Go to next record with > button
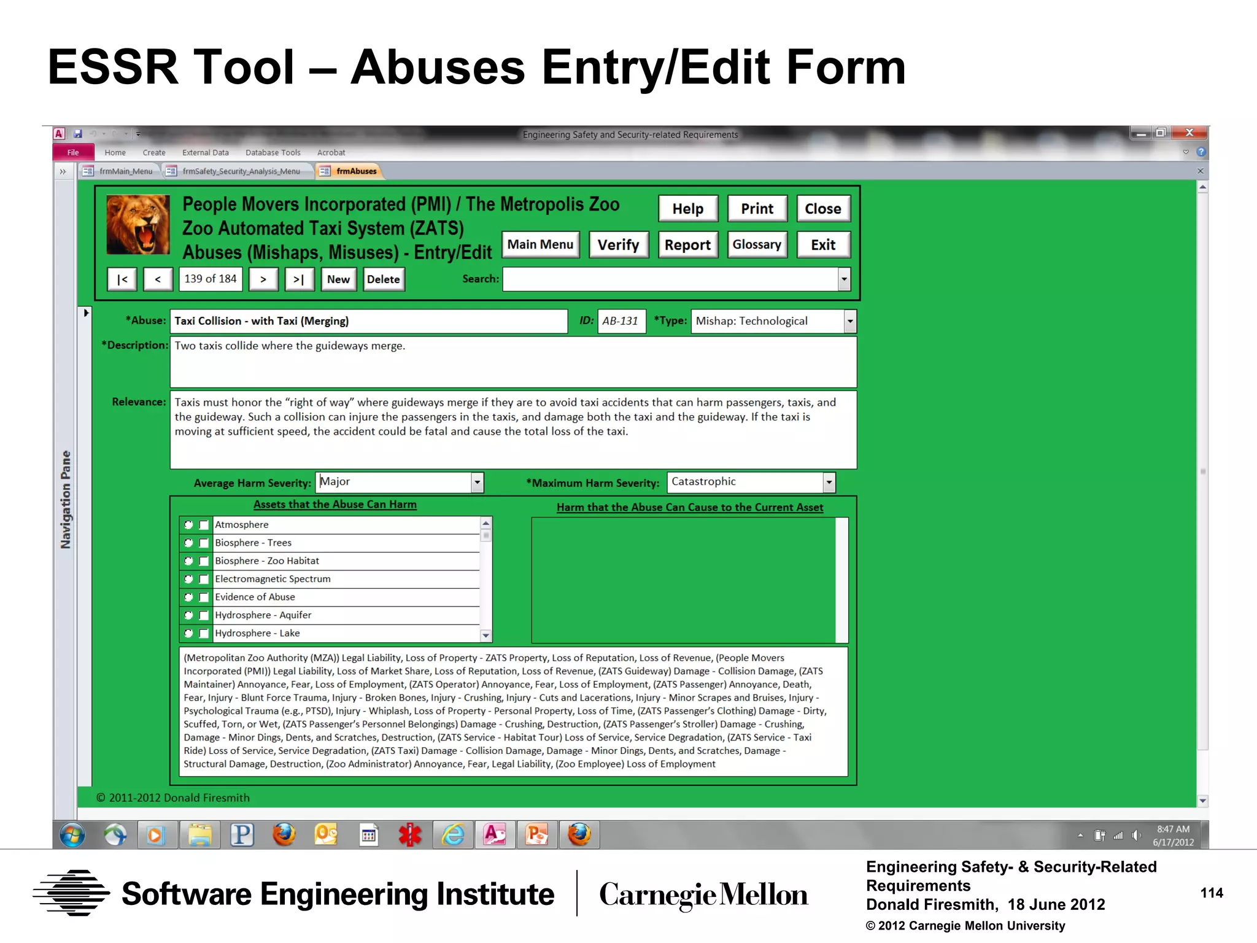The height and width of the screenshot is (943, 1257). click(263, 279)
